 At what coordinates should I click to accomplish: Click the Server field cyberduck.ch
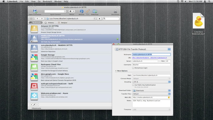point(145,61)
